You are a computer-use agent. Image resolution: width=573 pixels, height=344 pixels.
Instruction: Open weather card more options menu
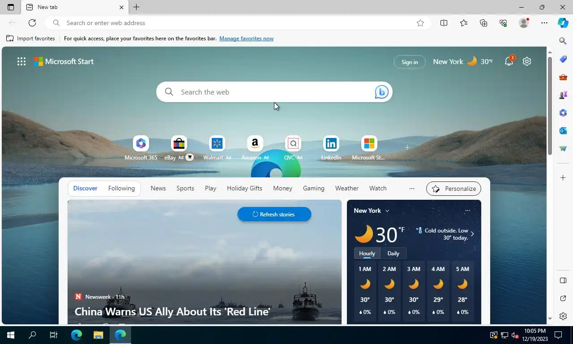[x=468, y=211]
